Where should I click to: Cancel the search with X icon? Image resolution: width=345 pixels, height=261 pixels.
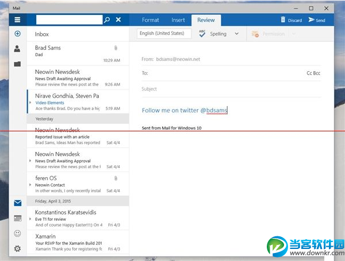click(x=118, y=20)
